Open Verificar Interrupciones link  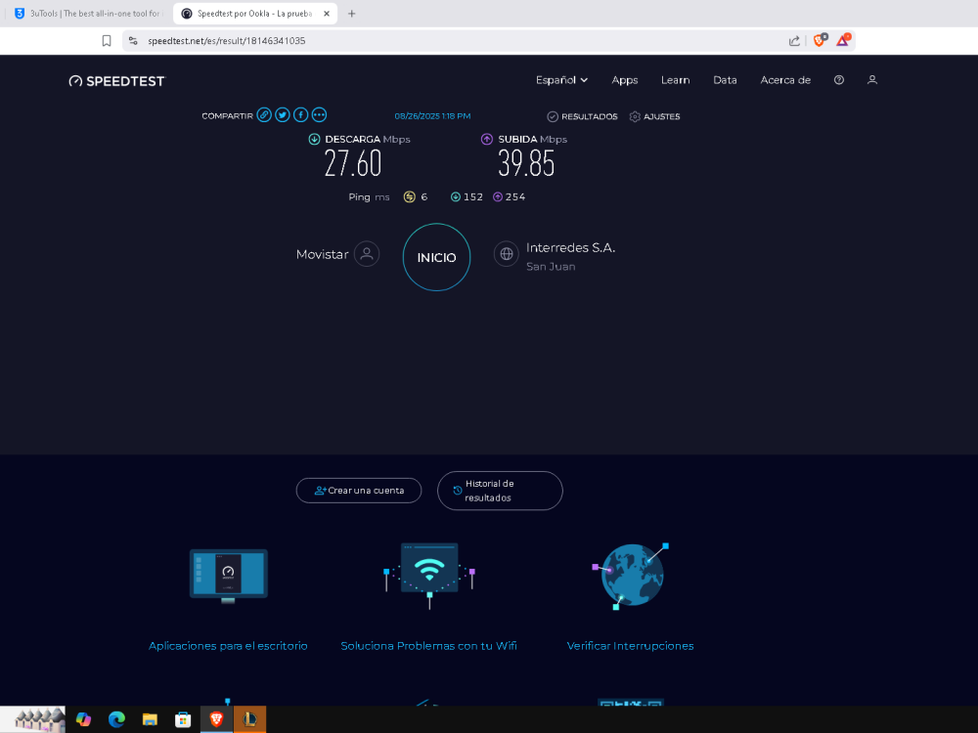point(630,646)
